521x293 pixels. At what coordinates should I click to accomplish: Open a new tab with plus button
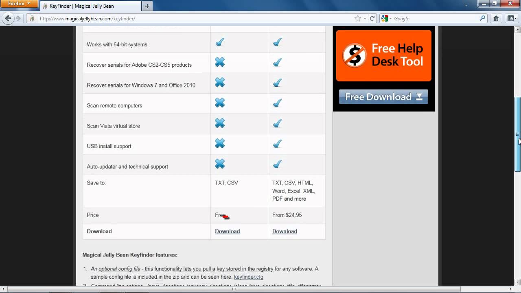[x=147, y=6]
